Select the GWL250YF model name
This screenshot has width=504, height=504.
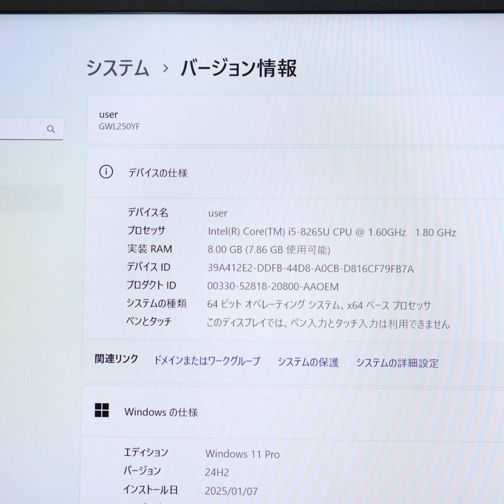coord(119,126)
